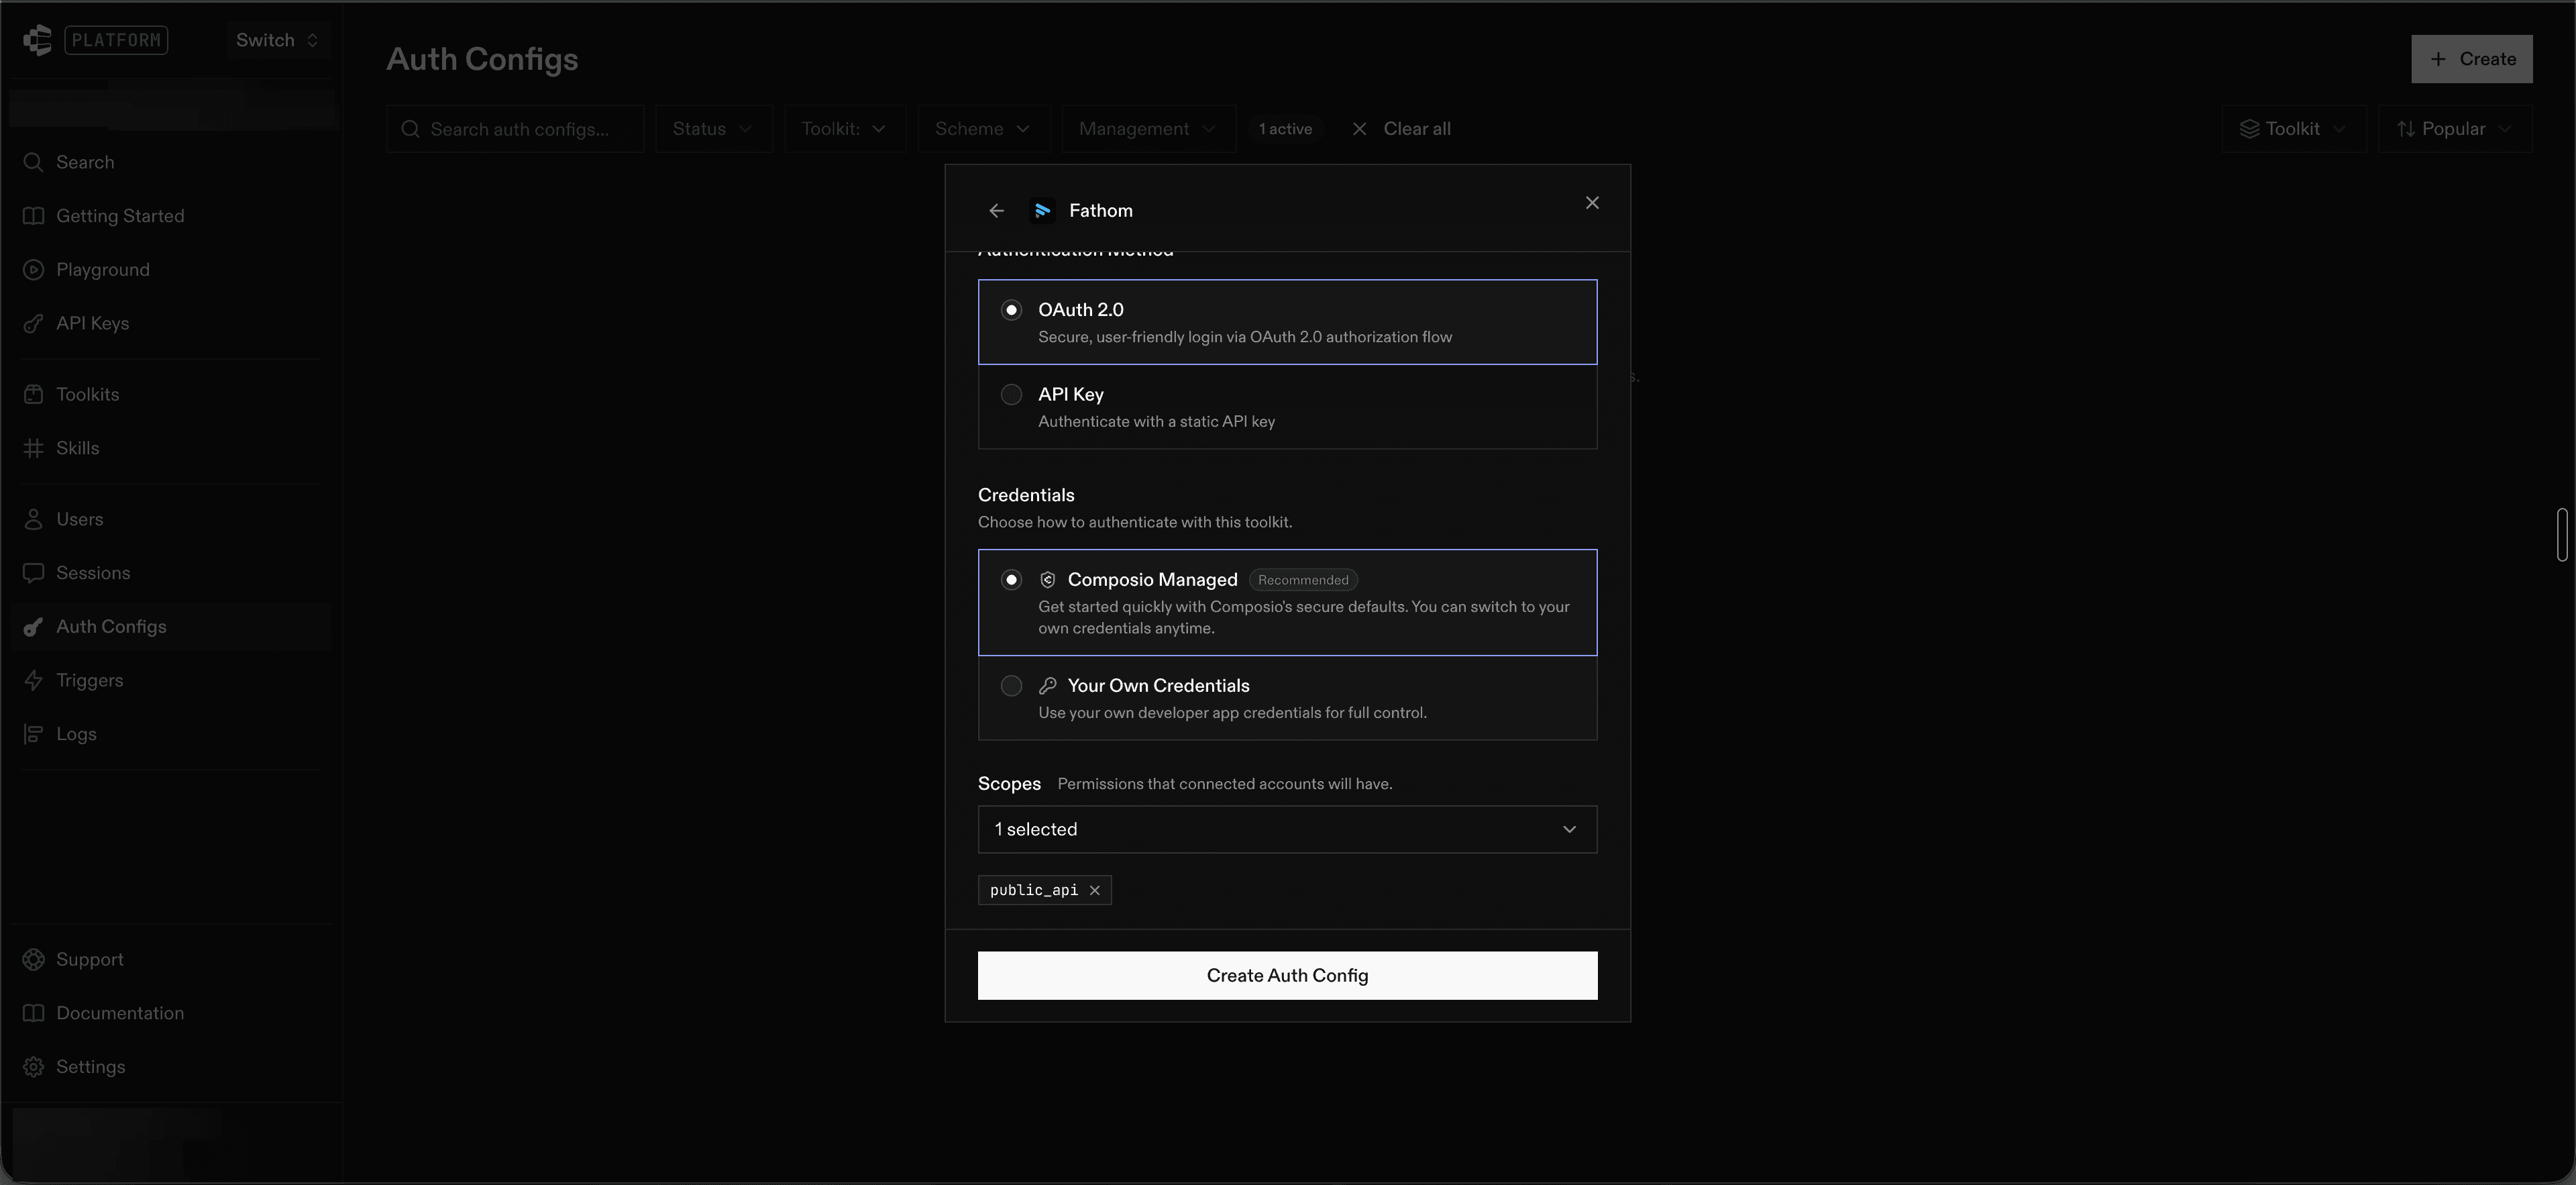The image size is (2576, 1185).
Task: Go back using the arrow beside Fathom
Action: (x=996, y=210)
